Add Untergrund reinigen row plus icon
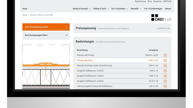This screenshot has width=193, height=108. (165, 65)
